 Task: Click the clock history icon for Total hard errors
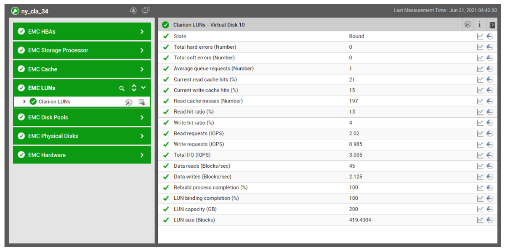click(x=489, y=47)
